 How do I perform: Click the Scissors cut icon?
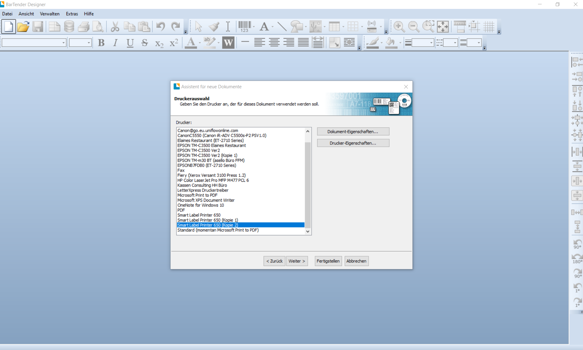[115, 27]
